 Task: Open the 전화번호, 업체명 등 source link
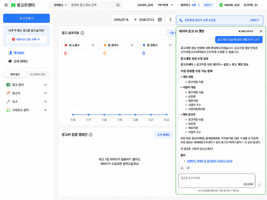210,161
